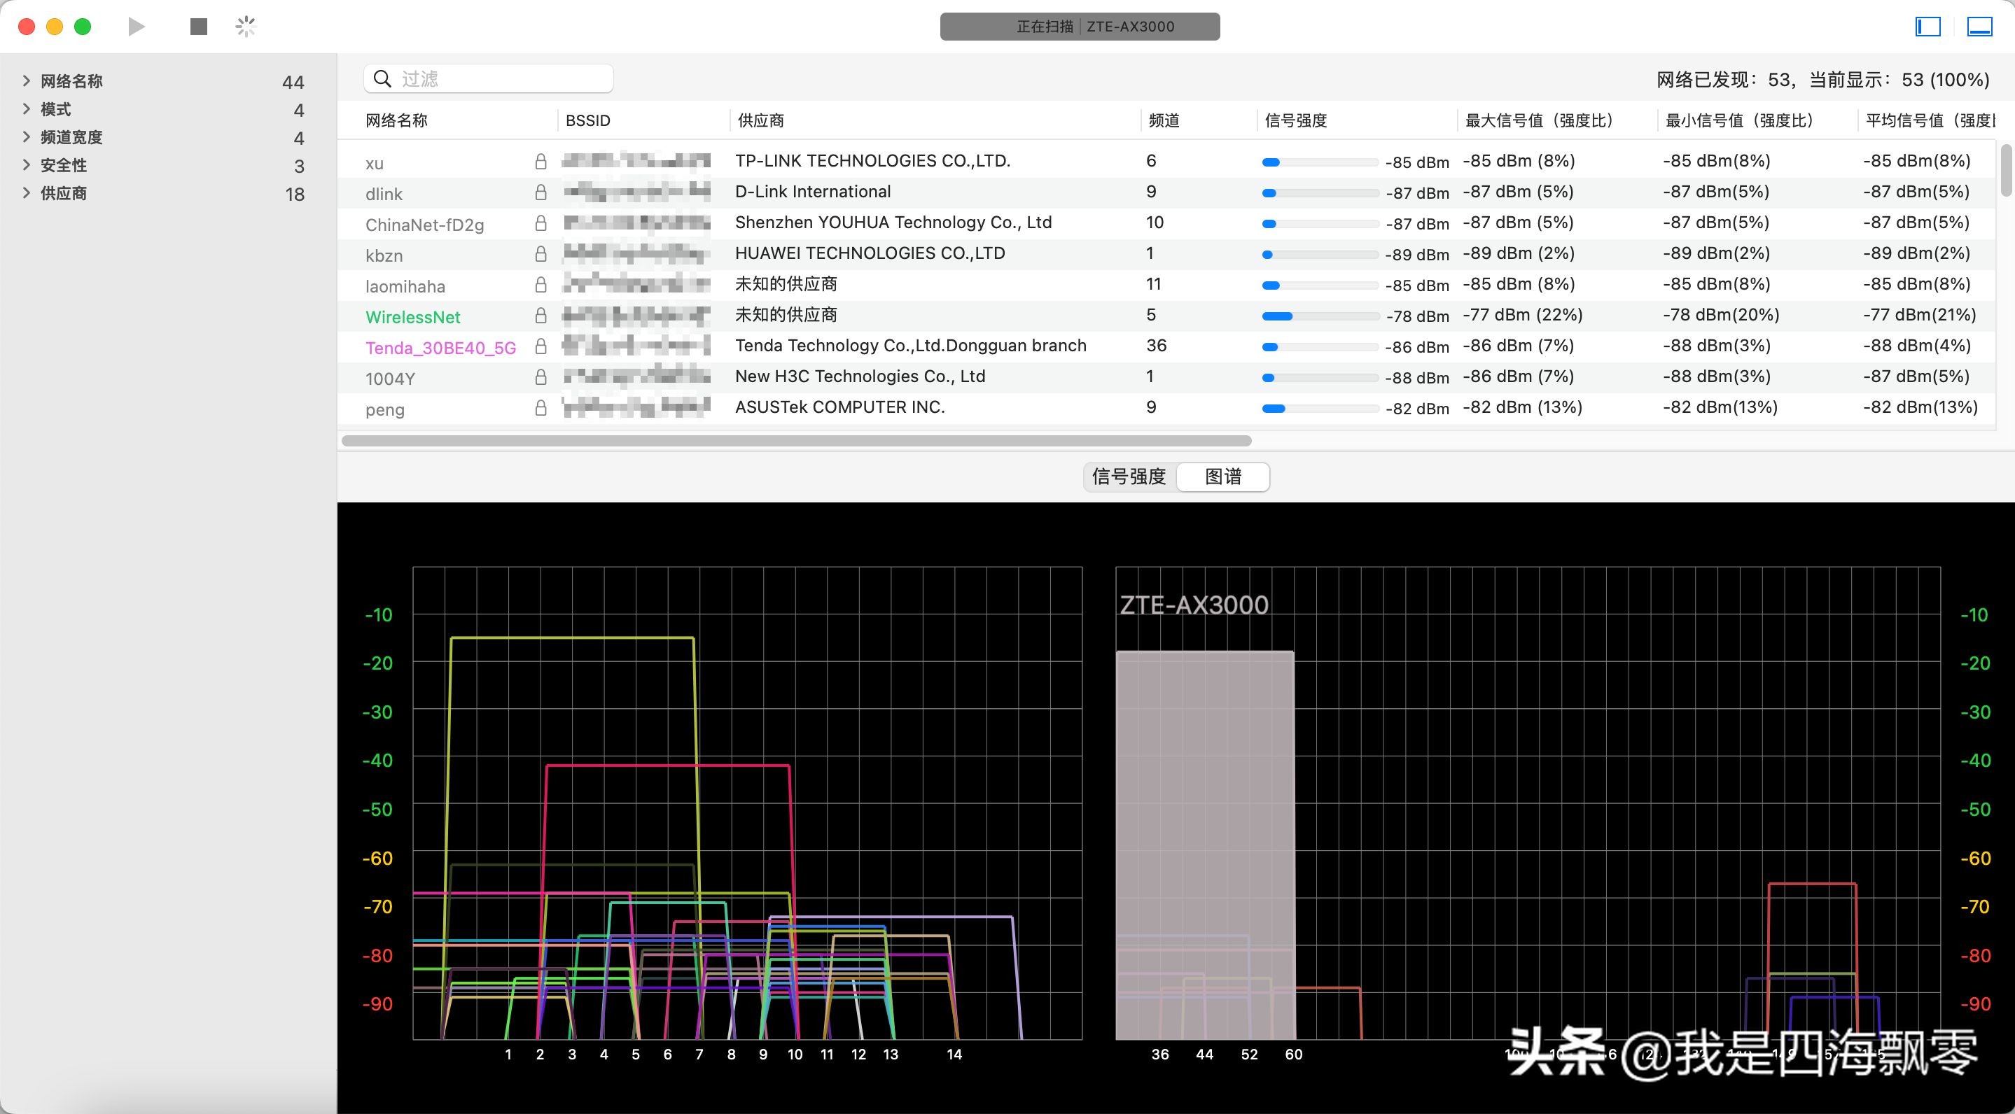Image resolution: width=2015 pixels, height=1114 pixels.
Task: Click Shenzhen YOUHUA Technology vendor cell
Action: 893,222
